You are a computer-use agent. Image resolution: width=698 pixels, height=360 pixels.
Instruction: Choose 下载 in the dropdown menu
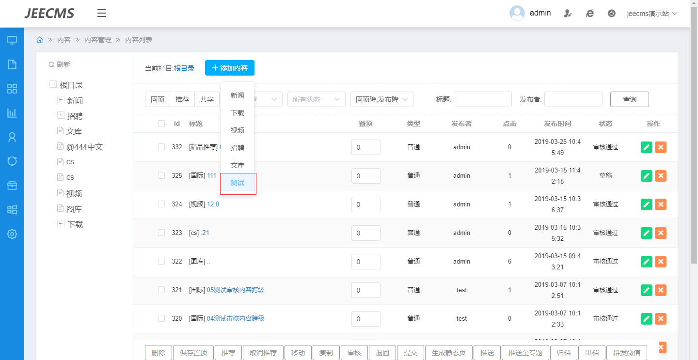238,113
